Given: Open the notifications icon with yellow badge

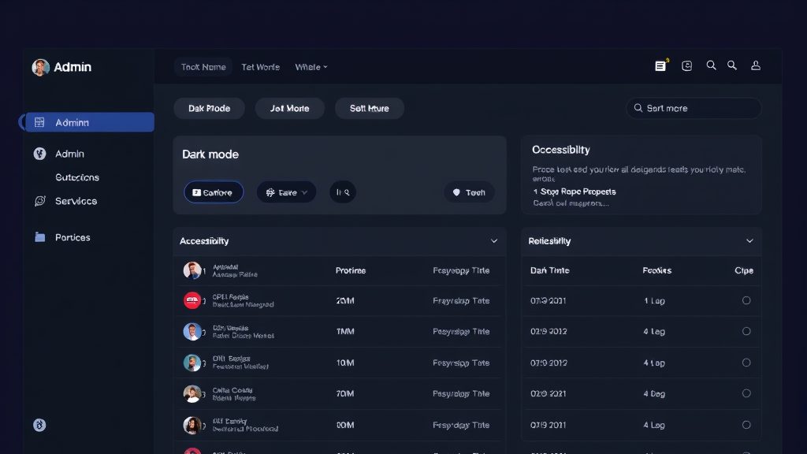Looking at the screenshot, I should 660,65.
